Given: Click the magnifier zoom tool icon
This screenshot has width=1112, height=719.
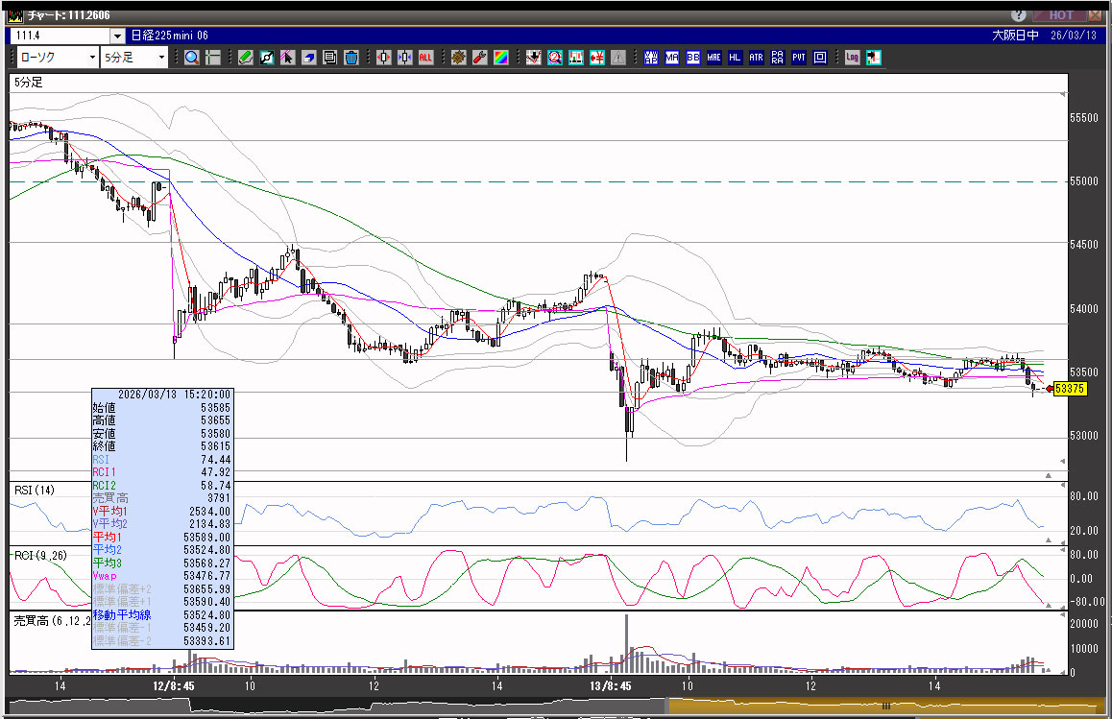Looking at the screenshot, I should [x=192, y=58].
